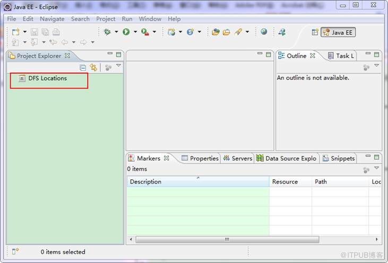
Task: Close the Project Explorer view
Action: coord(67,56)
